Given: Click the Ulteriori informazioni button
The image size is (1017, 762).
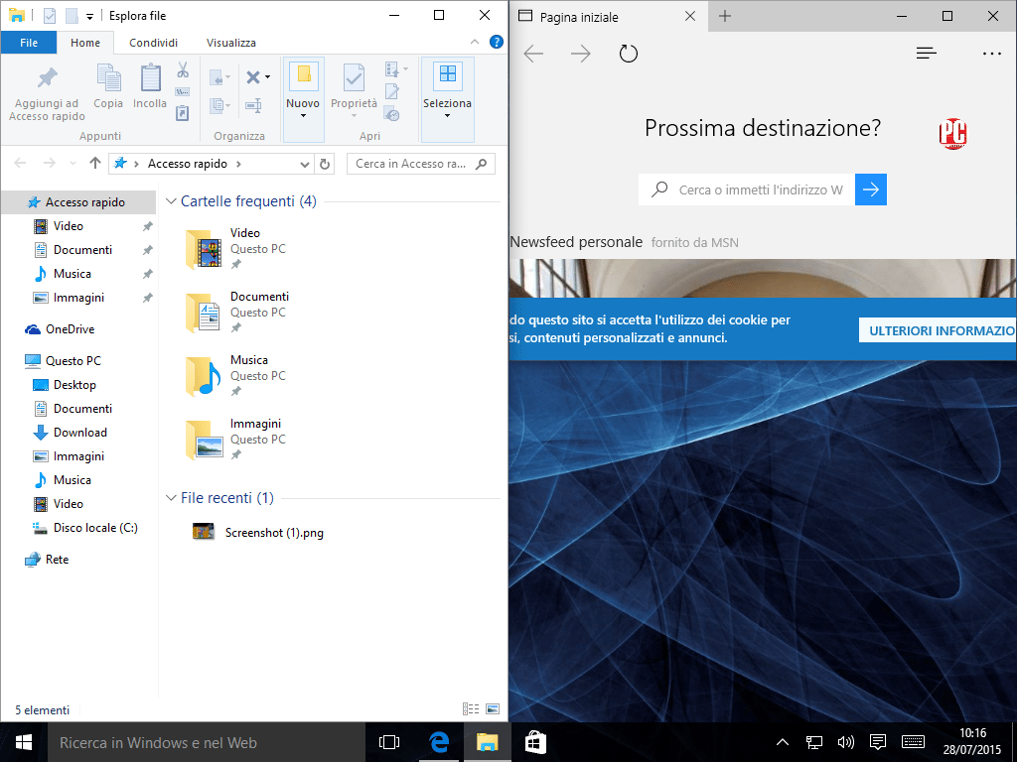Looking at the screenshot, I should (x=938, y=330).
